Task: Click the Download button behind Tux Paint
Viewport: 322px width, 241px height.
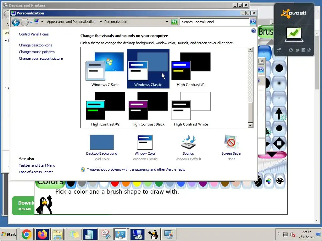Action: point(23,206)
